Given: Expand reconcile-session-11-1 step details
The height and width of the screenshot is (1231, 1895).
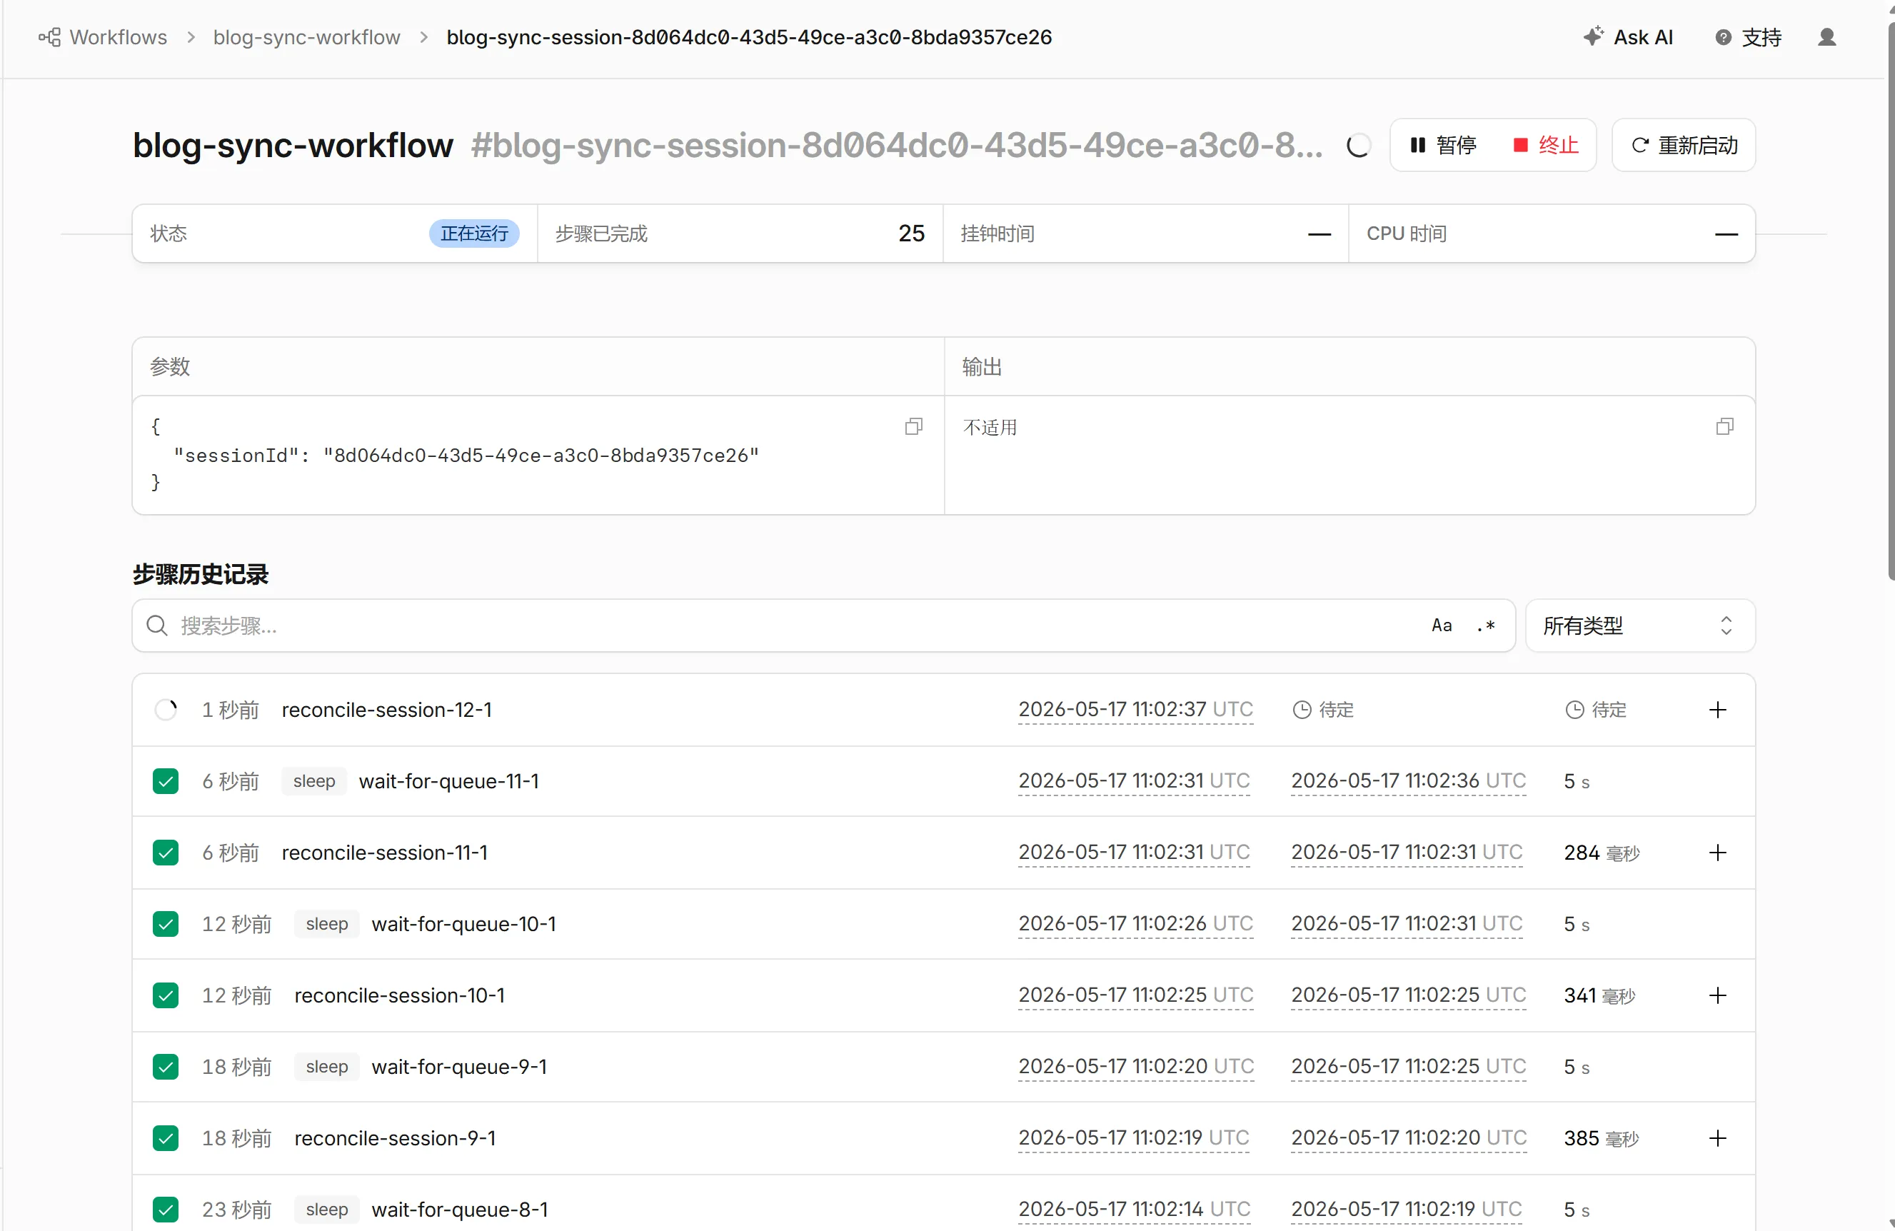Looking at the screenshot, I should pos(1717,853).
